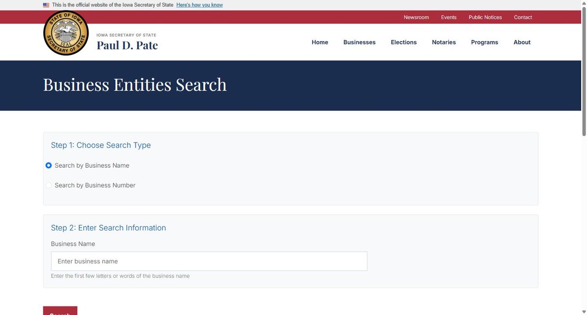Open the Businesses menu
The width and height of the screenshot is (587, 315).
(360, 42)
